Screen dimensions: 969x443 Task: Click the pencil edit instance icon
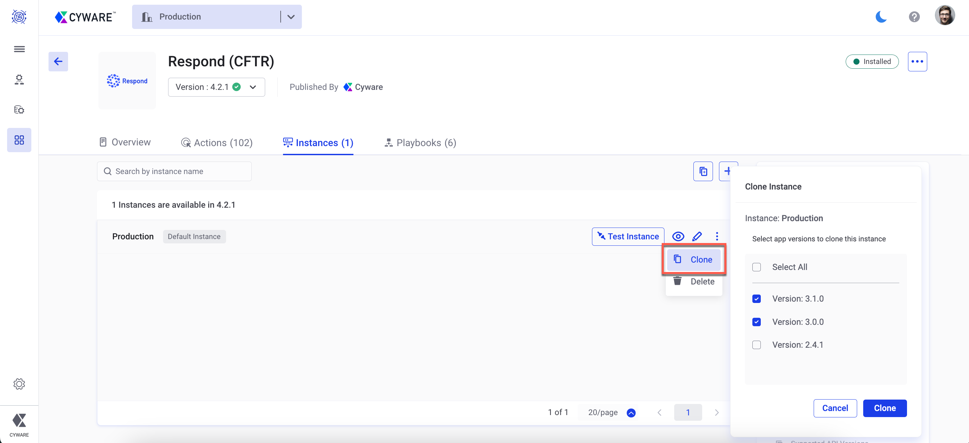(x=697, y=236)
